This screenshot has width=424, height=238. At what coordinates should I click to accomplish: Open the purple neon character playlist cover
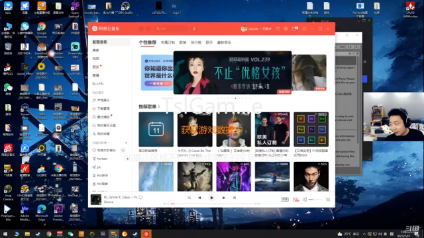pos(234,177)
